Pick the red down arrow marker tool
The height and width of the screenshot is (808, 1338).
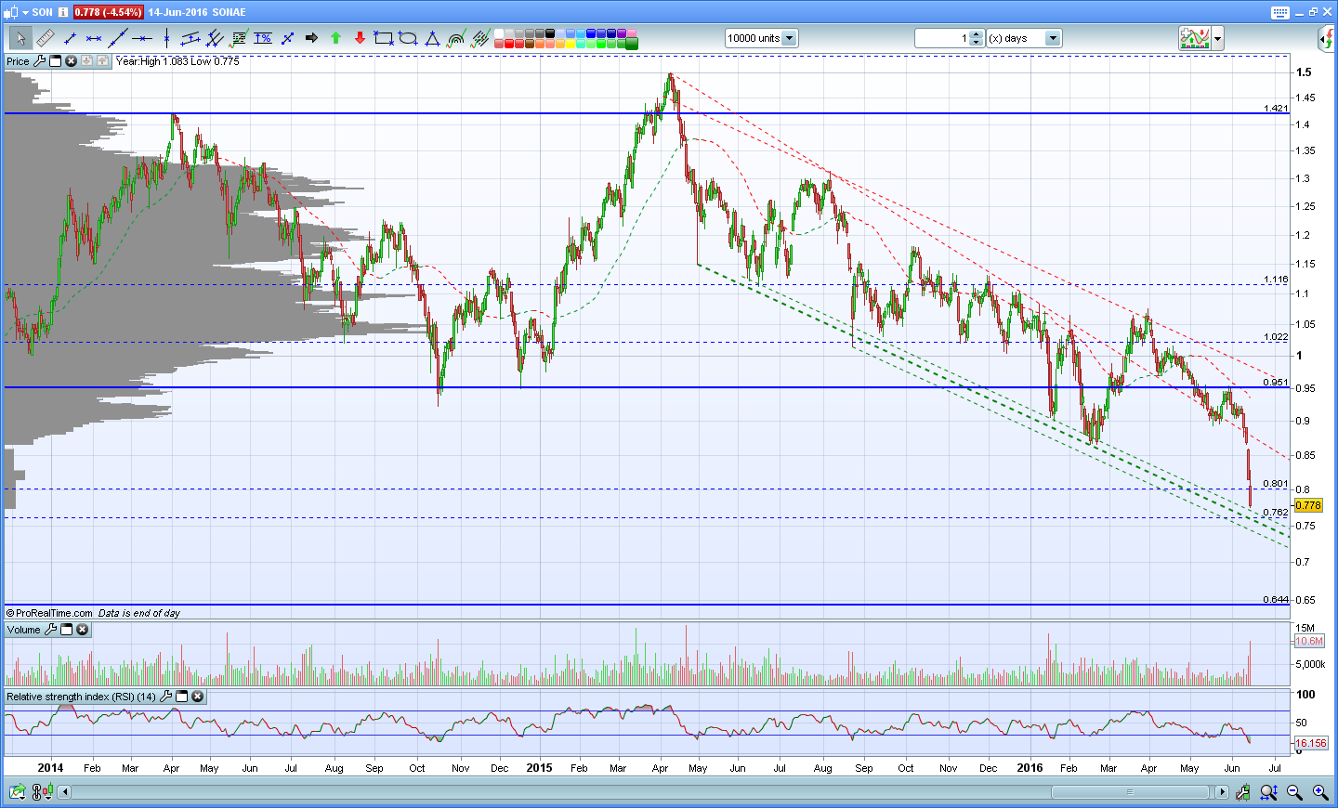(x=360, y=38)
